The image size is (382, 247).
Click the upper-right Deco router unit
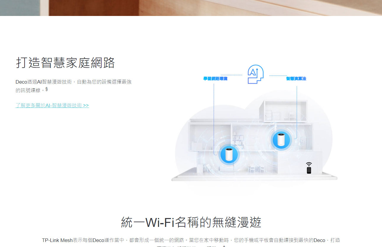tap(281, 139)
